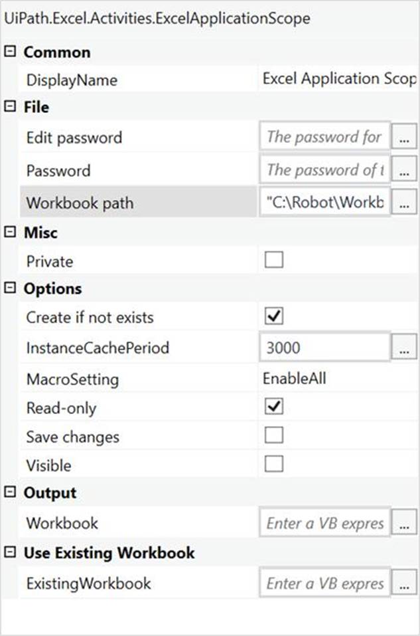Click the Workbook path text field
The height and width of the screenshot is (636, 420).
pyautogui.click(x=325, y=203)
